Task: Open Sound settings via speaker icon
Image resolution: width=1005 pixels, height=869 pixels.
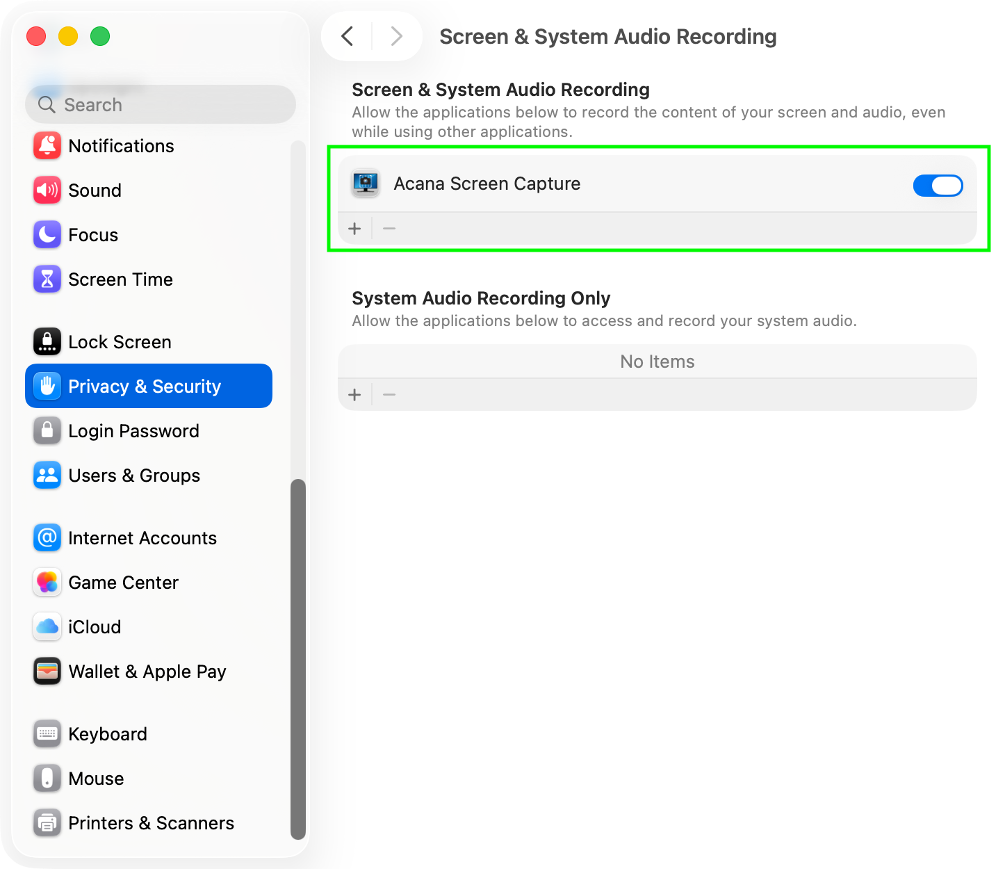Action: pos(47,190)
